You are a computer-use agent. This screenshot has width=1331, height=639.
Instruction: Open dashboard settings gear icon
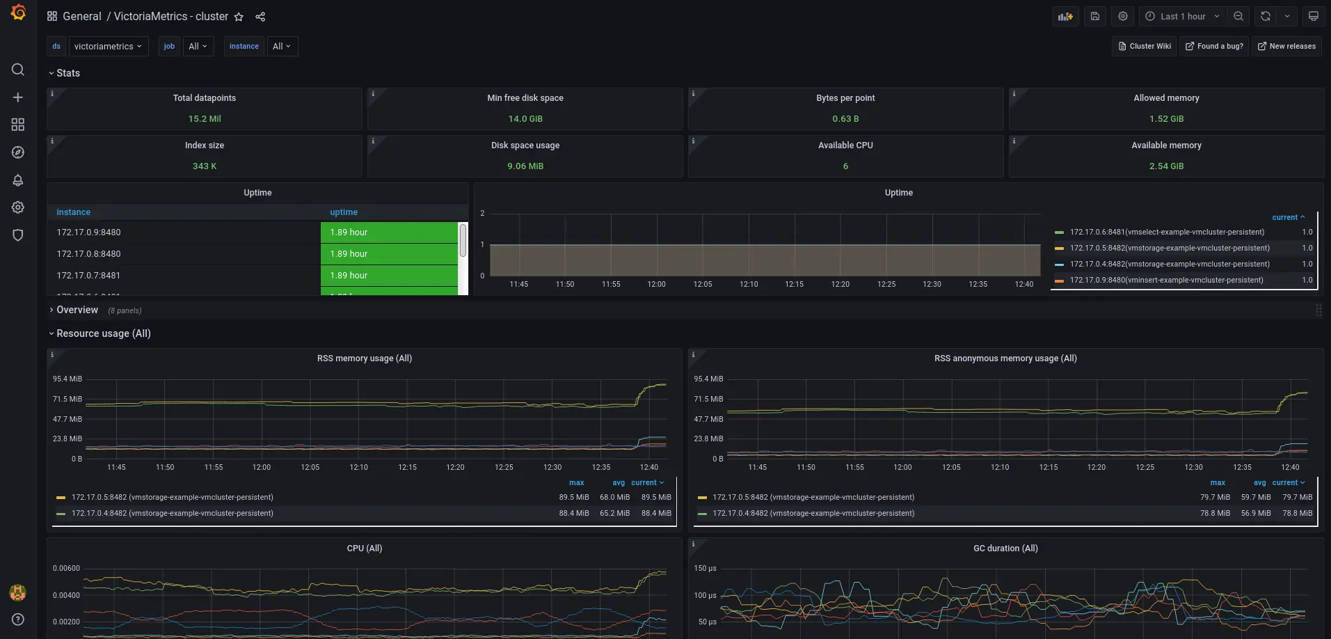point(1123,17)
